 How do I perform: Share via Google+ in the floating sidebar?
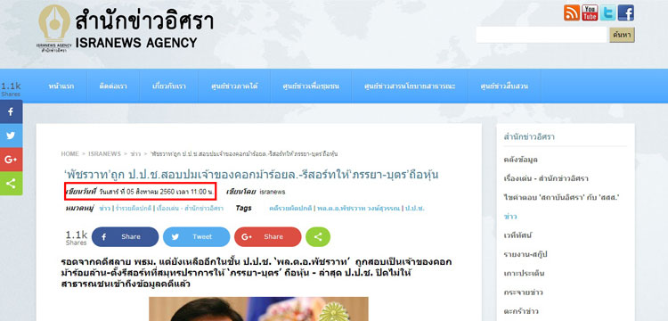click(11, 160)
